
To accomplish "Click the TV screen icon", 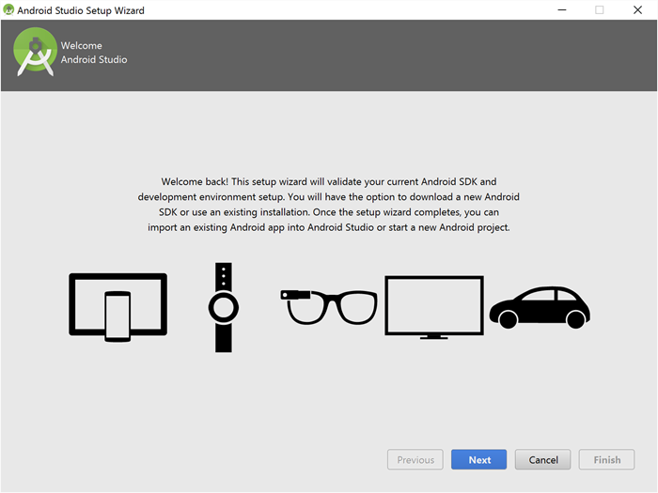I will (434, 307).
